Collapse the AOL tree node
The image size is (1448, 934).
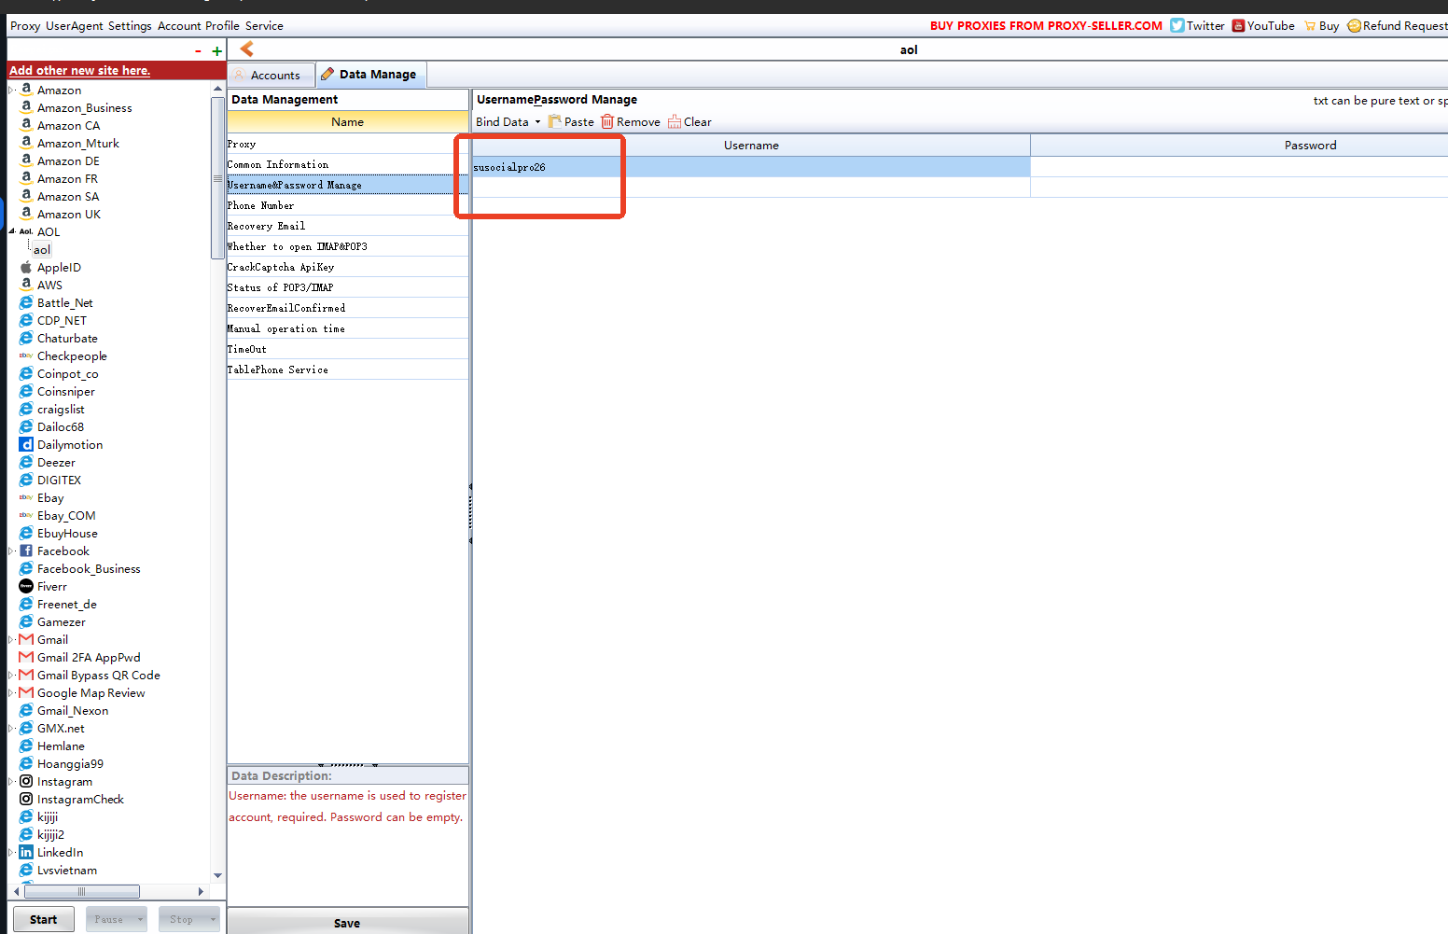point(12,231)
